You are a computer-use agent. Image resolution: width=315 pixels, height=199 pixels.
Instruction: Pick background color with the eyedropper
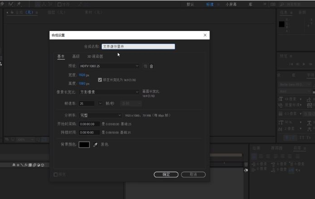coord(95,144)
